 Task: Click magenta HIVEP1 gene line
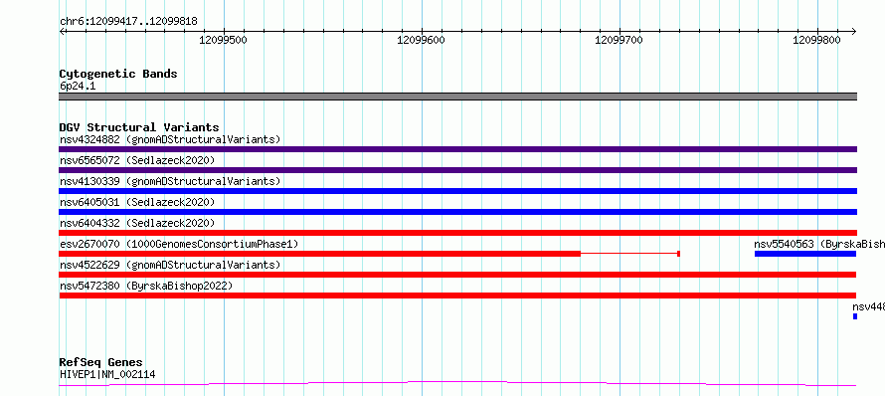pos(457,384)
